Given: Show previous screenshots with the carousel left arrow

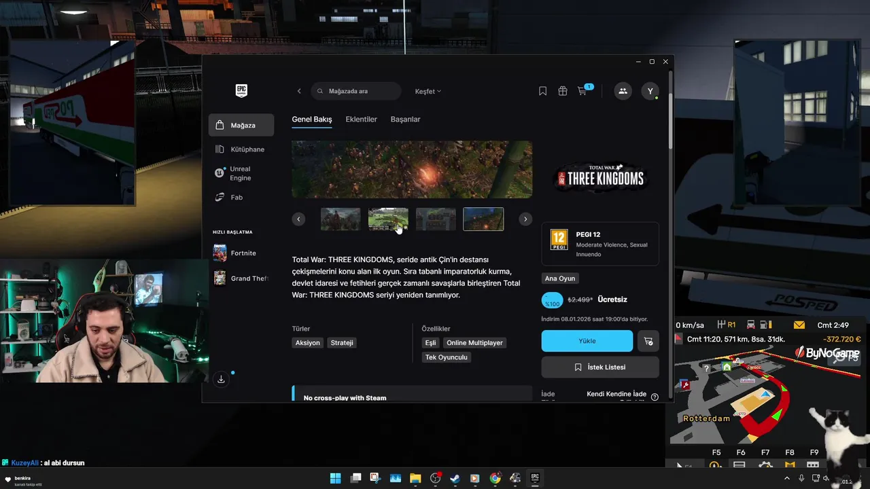Looking at the screenshot, I should 298,219.
